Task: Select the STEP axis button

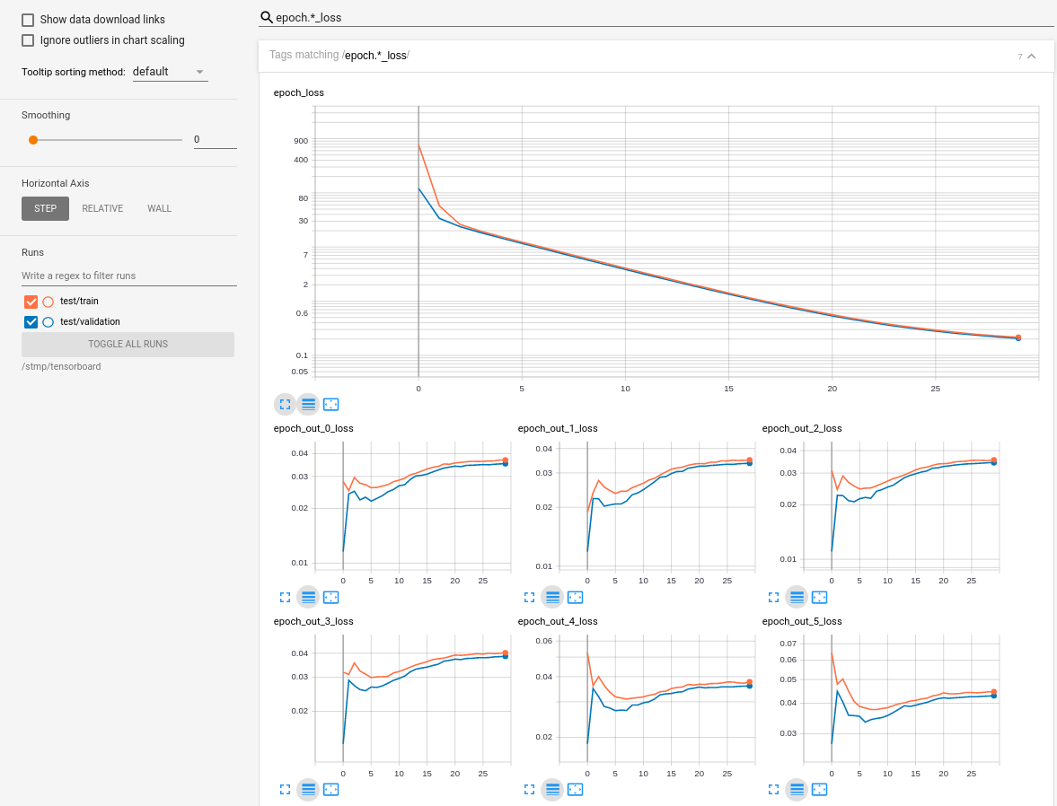Action: 45,208
